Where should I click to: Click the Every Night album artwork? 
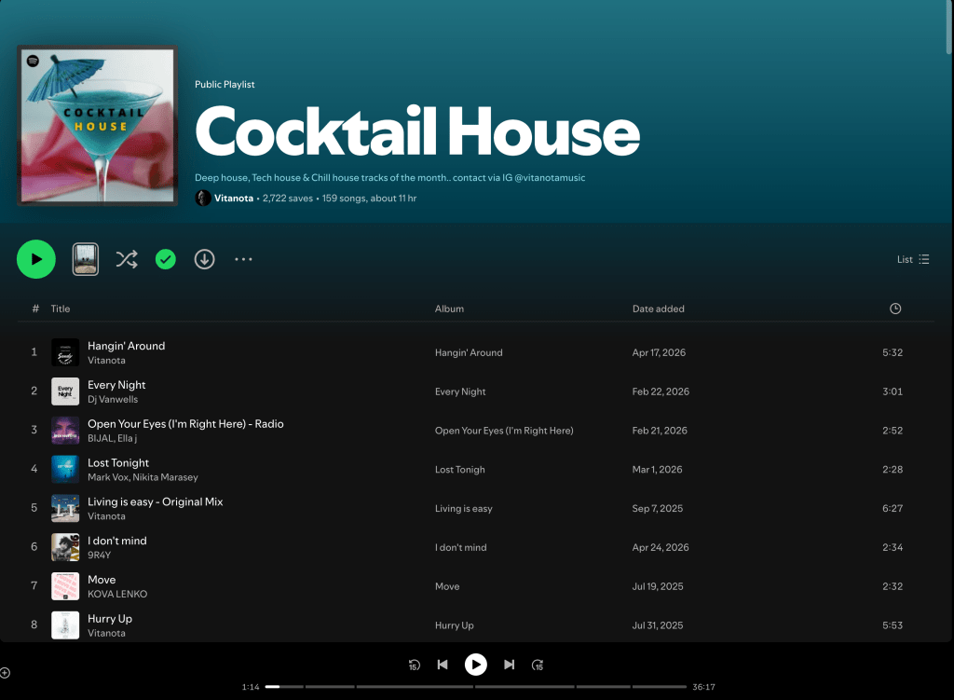click(65, 391)
